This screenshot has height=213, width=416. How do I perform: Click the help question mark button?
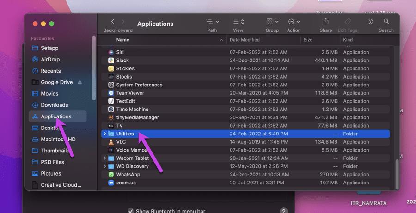point(284,211)
